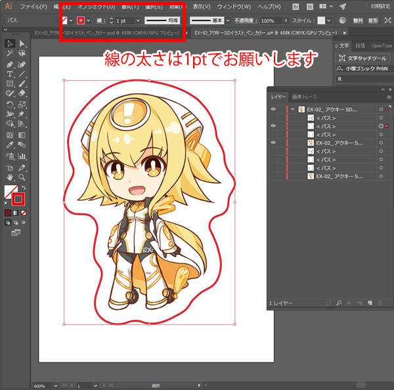Open the 400% zoom level dropdown
The image size is (394, 390).
click(x=56, y=385)
